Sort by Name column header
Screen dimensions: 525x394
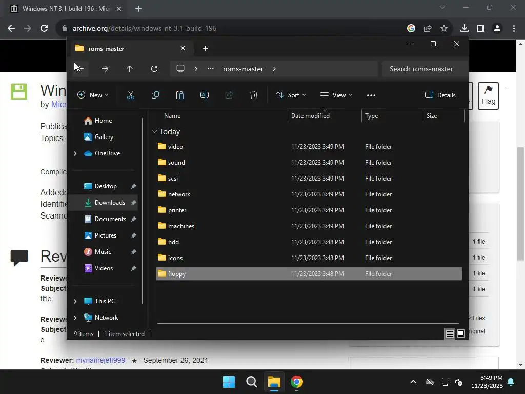point(172,116)
